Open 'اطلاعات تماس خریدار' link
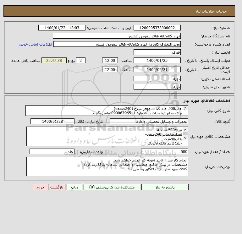The image size is (242, 234). 35,44
